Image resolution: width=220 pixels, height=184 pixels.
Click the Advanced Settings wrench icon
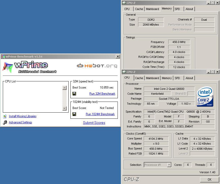[5, 122]
